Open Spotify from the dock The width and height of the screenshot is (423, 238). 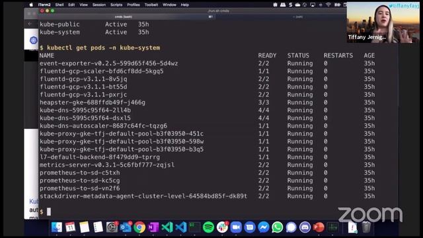tap(209, 227)
